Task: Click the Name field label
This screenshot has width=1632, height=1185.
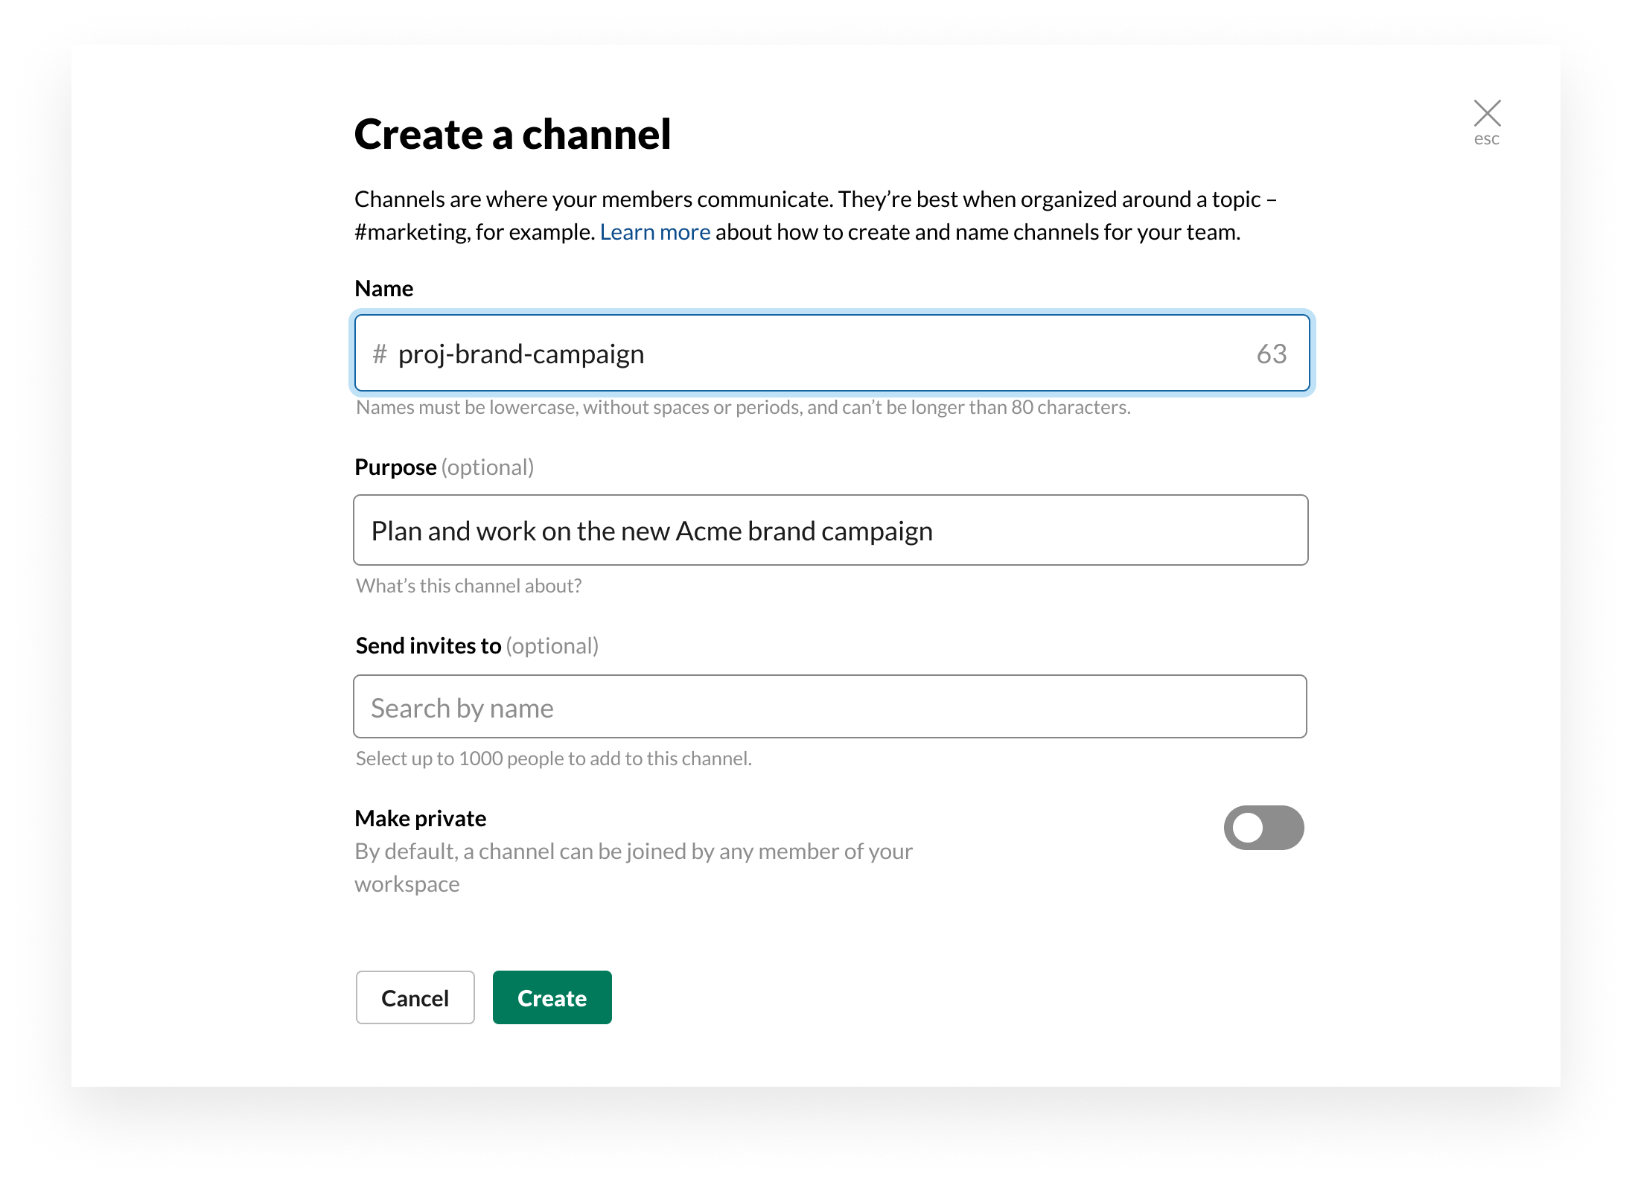Action: coord(383,289)
